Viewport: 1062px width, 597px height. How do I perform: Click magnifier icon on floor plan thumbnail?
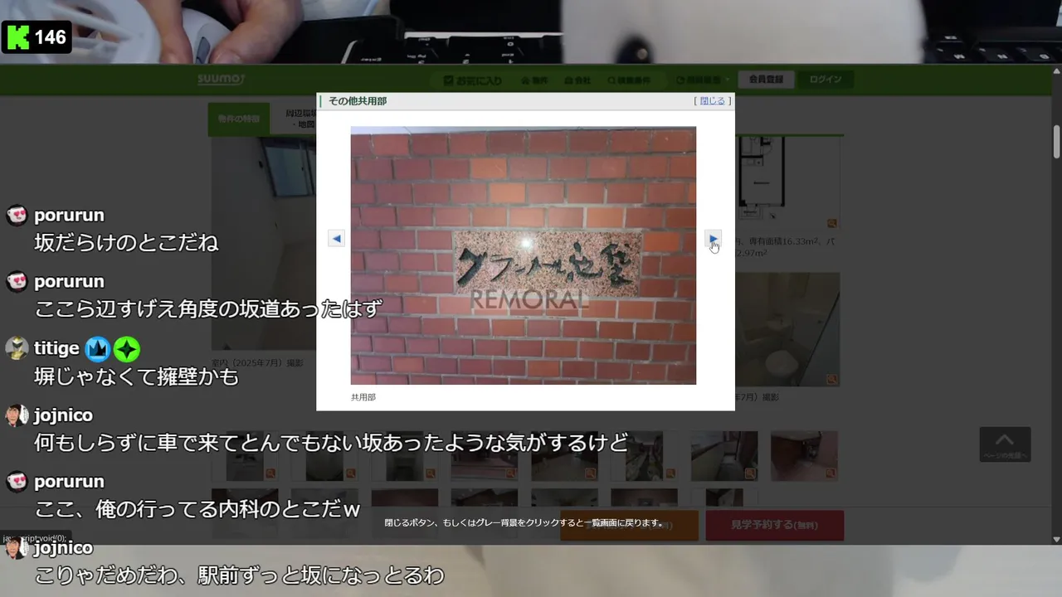(x=831, y=223)
